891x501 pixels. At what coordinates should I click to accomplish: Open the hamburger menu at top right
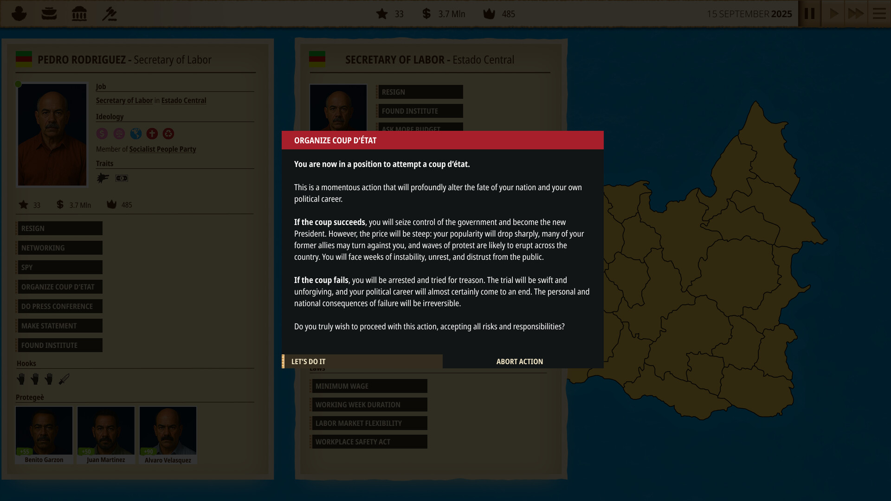878,13
